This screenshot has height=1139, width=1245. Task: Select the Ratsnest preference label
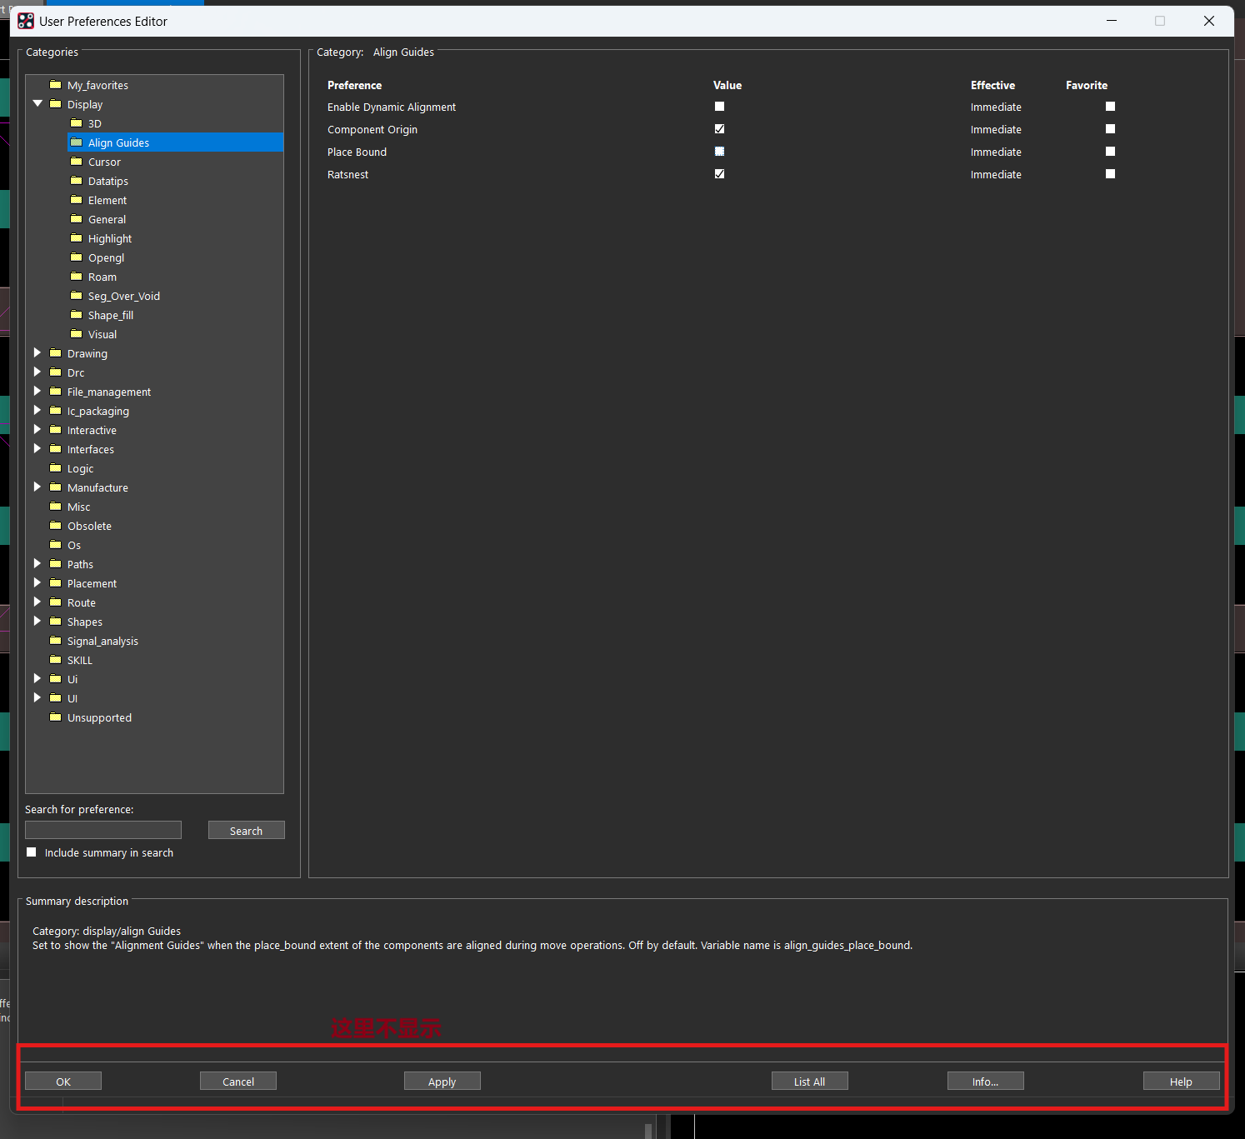pos(347,175)
